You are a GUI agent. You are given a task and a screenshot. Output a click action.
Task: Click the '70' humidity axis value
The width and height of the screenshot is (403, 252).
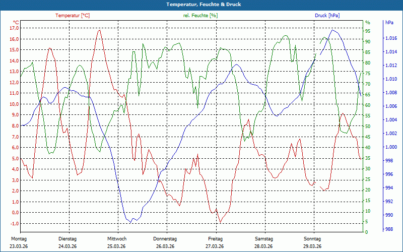(368, 84)
